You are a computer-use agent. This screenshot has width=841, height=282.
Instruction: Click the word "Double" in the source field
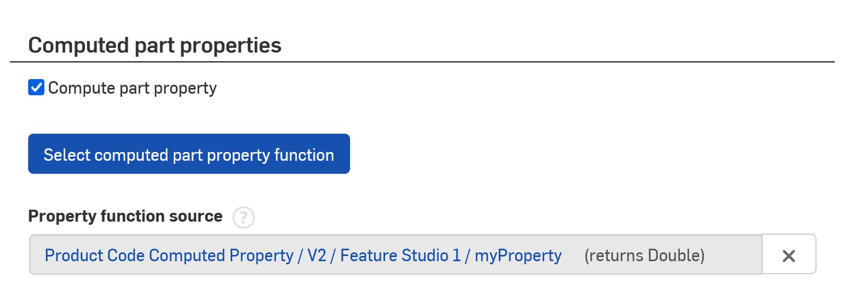675,255
